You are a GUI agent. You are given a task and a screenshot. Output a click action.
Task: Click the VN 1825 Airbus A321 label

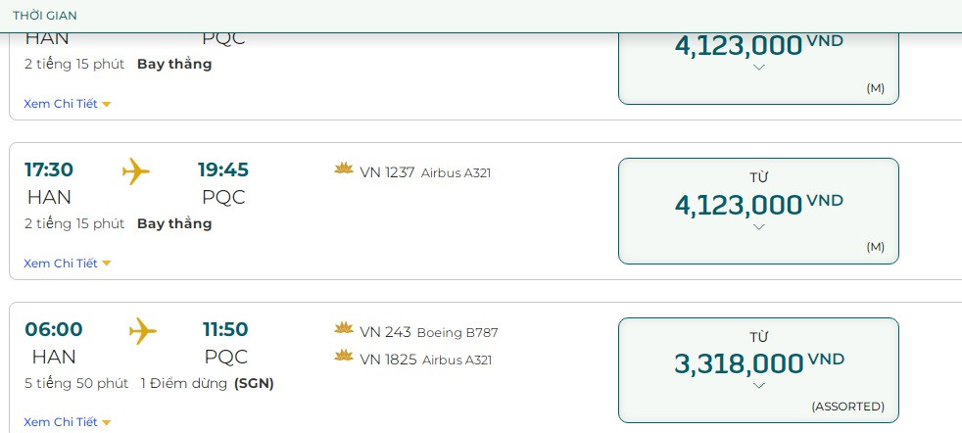tap(425, 360)
